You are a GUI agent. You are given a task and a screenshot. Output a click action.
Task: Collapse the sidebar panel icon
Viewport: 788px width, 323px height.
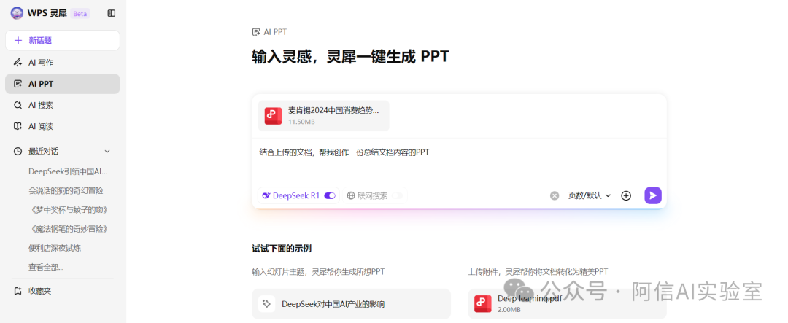[112, 14]
